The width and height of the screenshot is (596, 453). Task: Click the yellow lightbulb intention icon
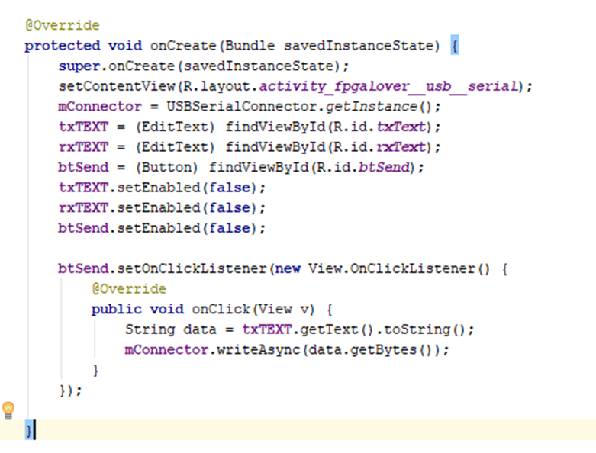8,410
